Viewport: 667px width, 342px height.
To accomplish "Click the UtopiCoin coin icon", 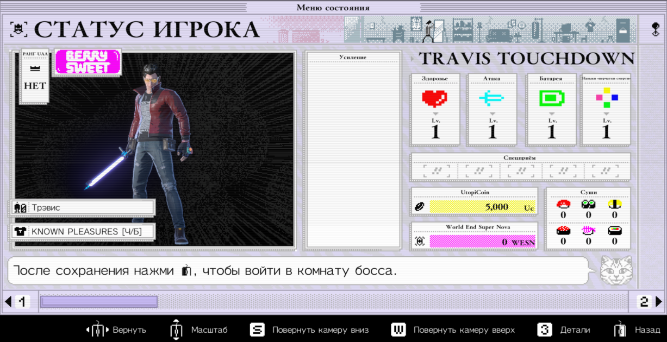I will tap(420, 207).
